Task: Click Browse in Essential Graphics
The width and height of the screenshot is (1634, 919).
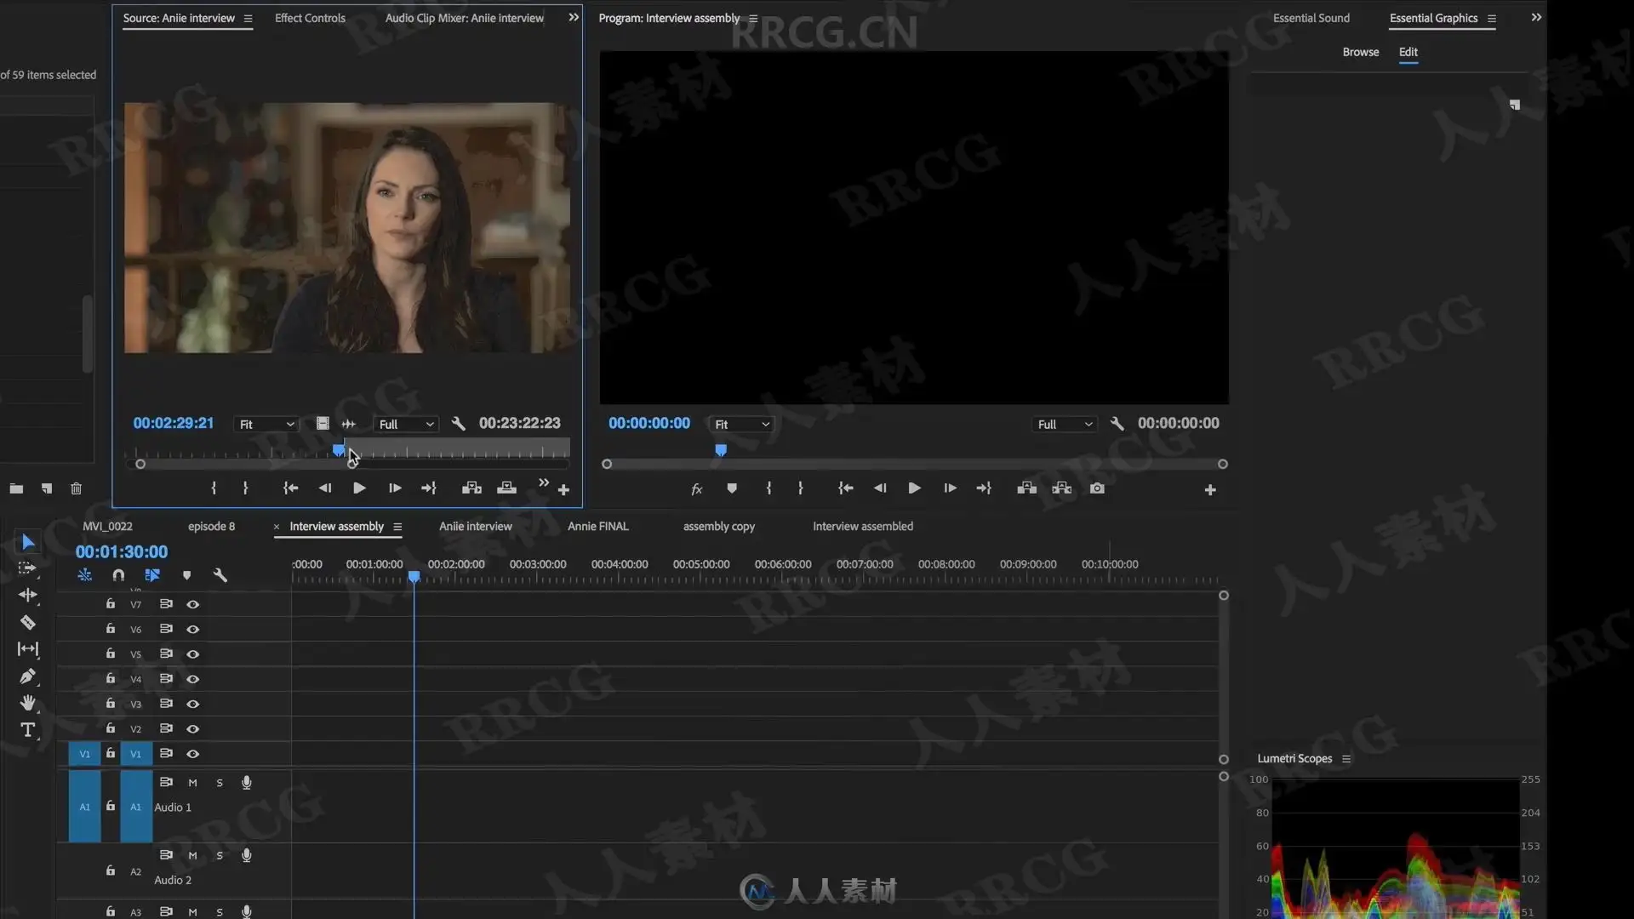Action: click(1360, 52)
